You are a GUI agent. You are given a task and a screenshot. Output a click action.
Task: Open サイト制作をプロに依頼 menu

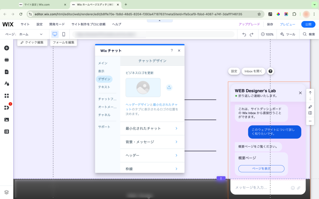click(88, 24)
